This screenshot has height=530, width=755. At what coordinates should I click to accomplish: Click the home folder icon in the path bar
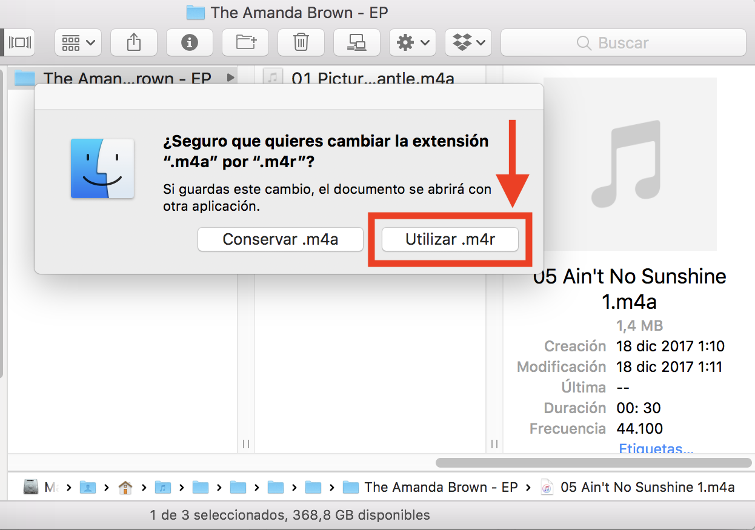tap(125, 487)
